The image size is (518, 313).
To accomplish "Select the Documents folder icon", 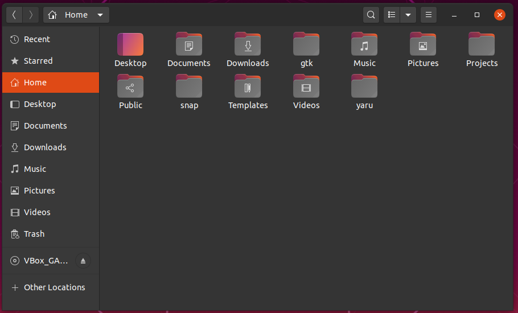I will [189, 44].
